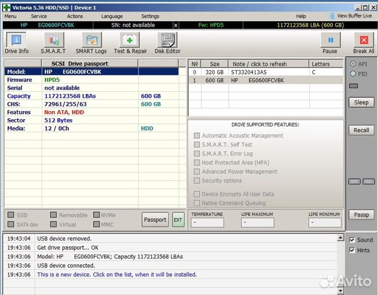Check Native Command Queuing box
This screenshot has height=295, width=378.
[x=197, y=203]
